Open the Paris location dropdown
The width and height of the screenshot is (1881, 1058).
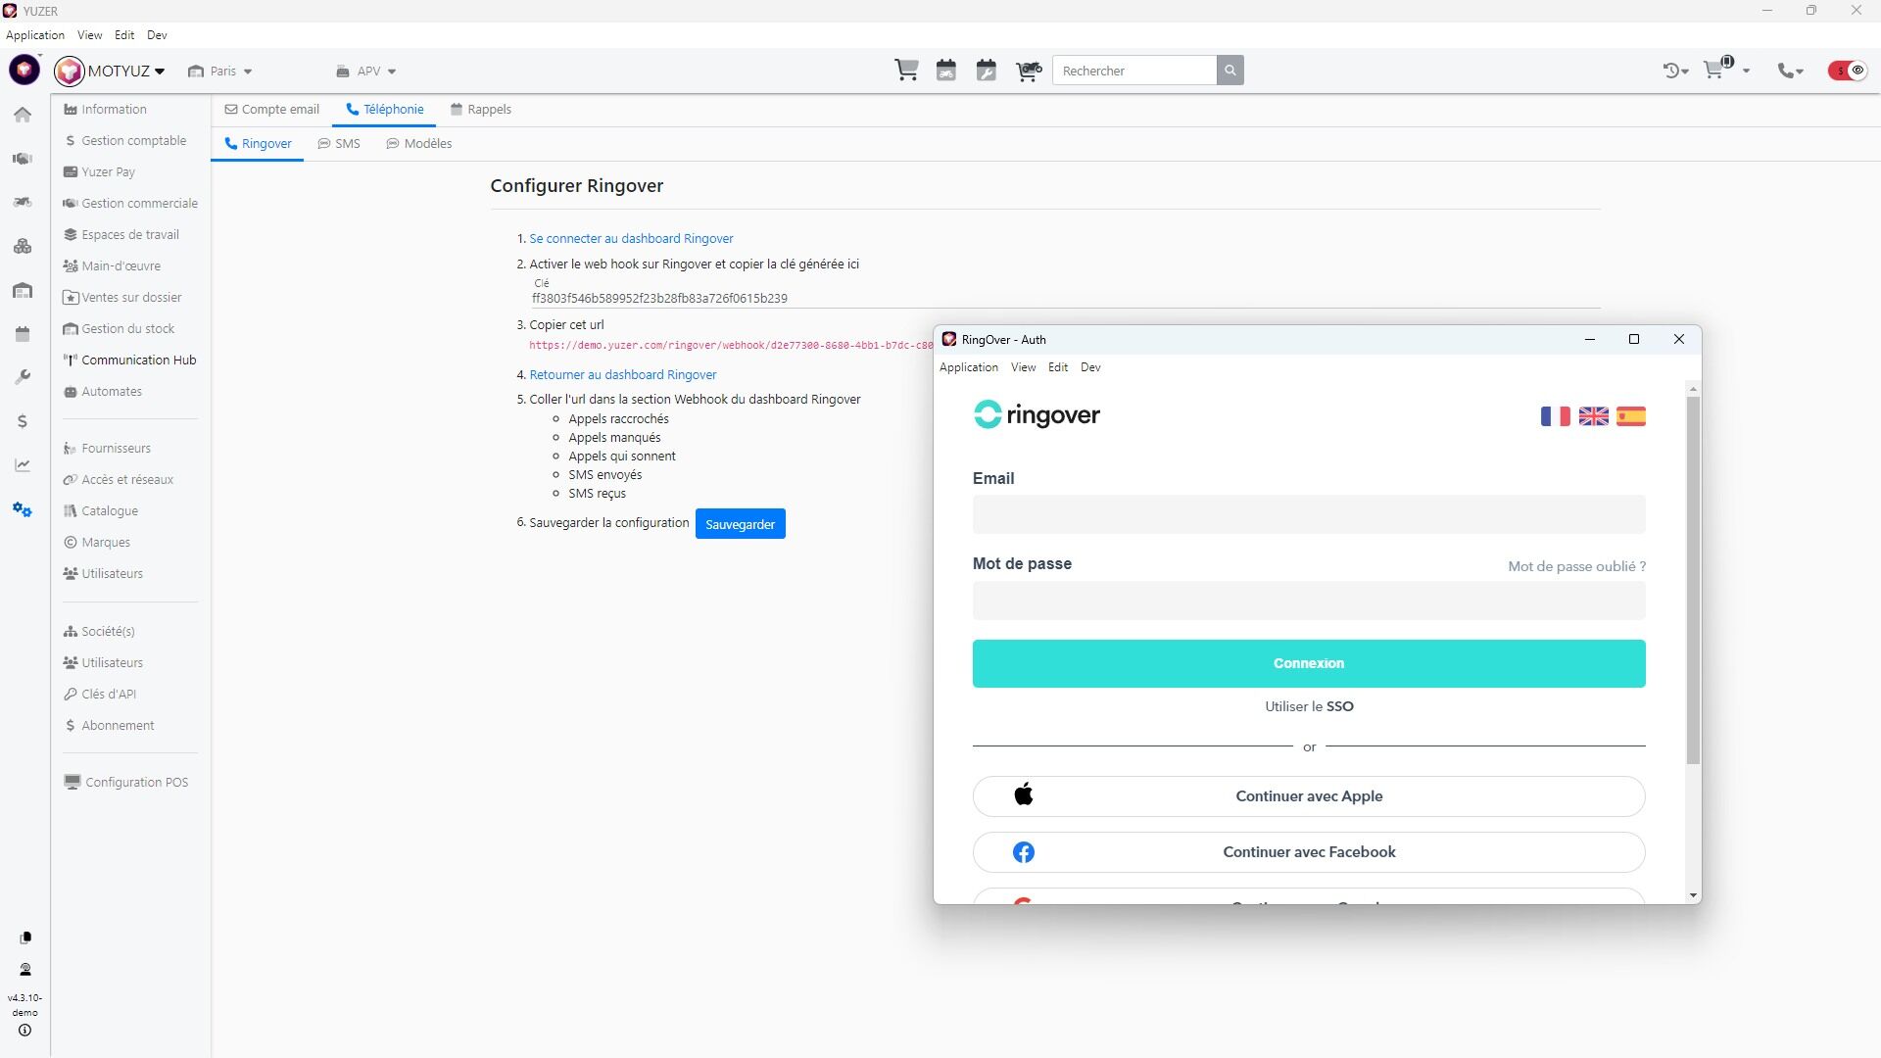point(220,72)
